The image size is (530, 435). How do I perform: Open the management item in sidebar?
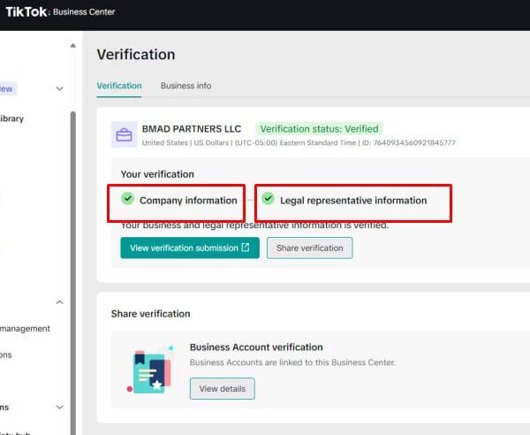coord(25,328)
